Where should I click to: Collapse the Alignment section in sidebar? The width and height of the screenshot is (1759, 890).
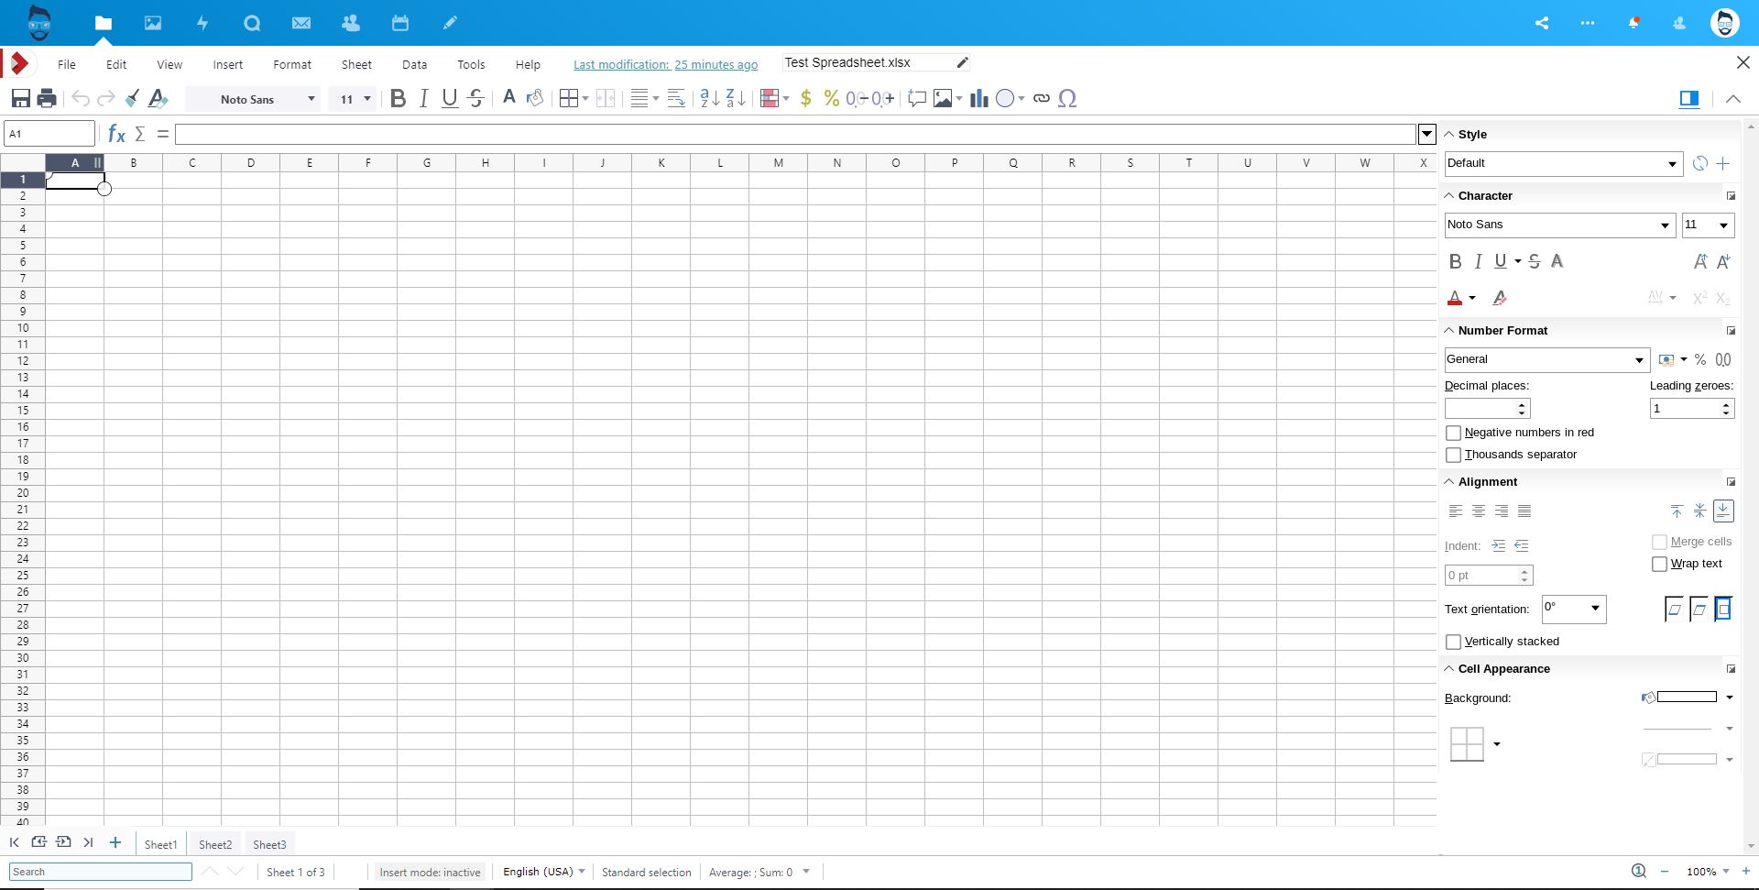click(1449, 481)
